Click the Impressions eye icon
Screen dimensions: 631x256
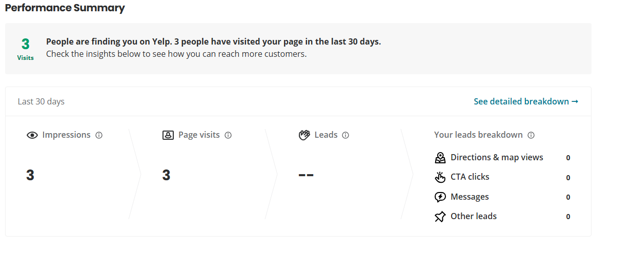32,135
